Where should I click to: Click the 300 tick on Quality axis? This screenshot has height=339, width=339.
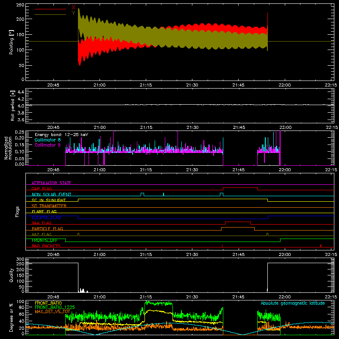pyautogui.click(x=20, y=259)
